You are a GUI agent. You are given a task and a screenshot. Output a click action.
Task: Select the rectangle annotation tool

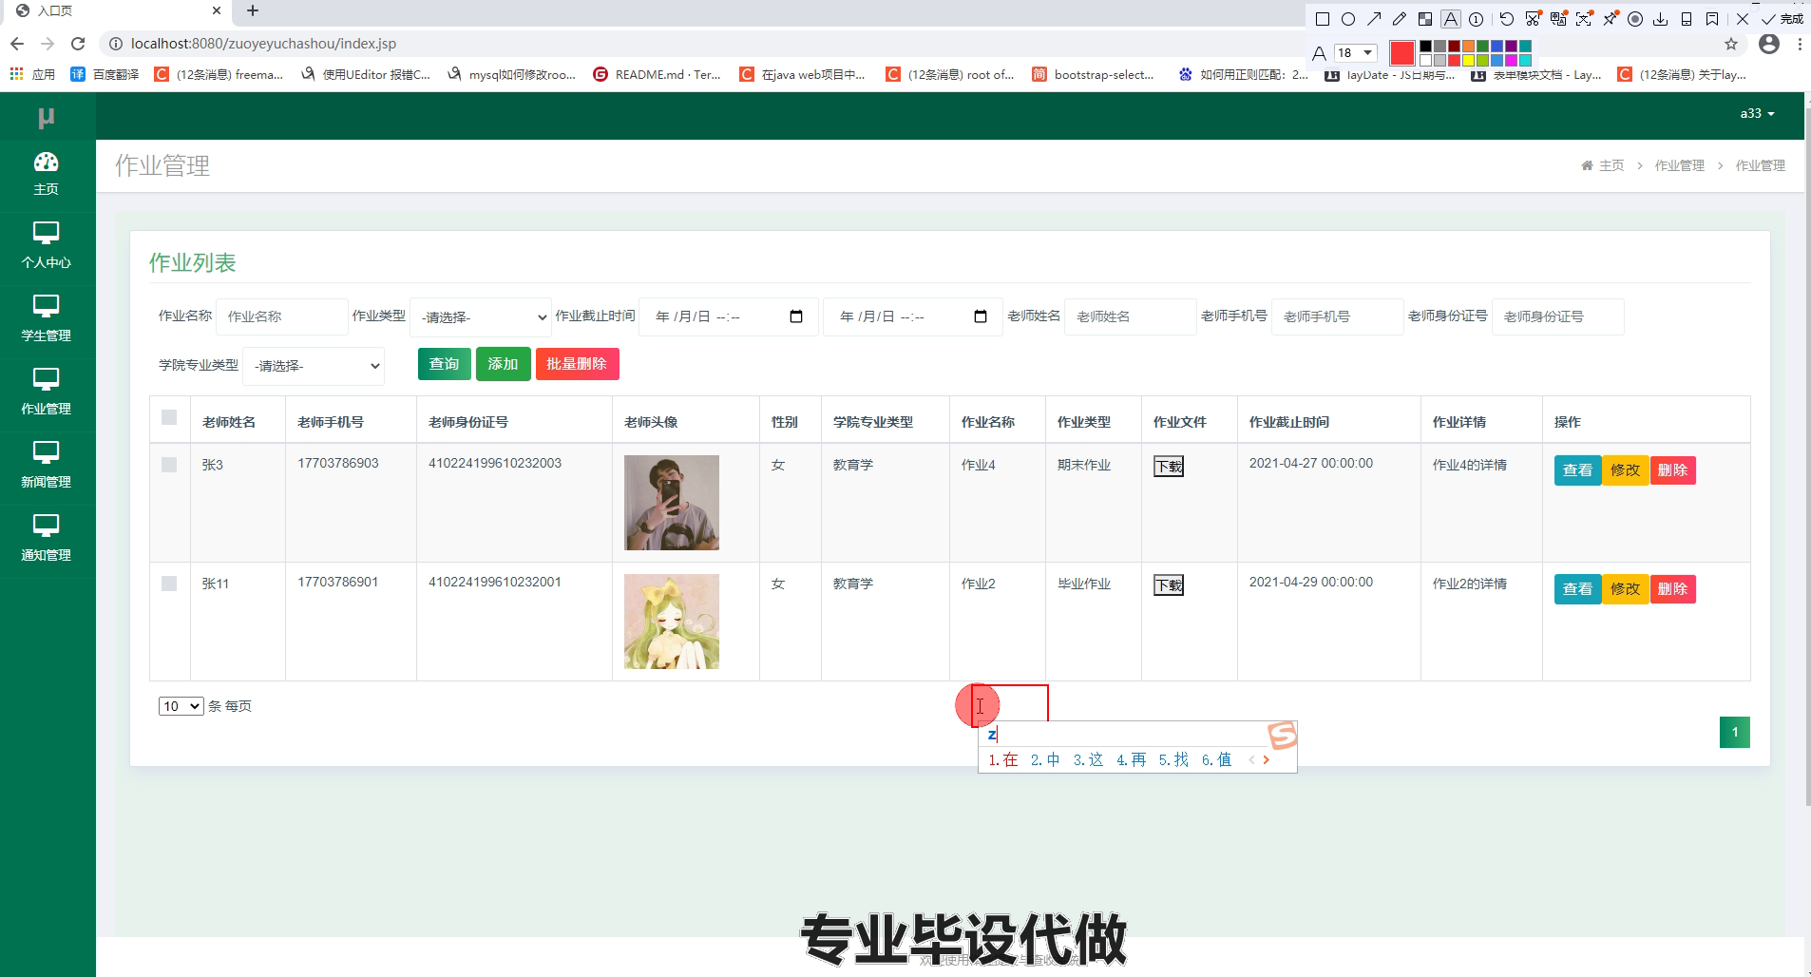1323,19
